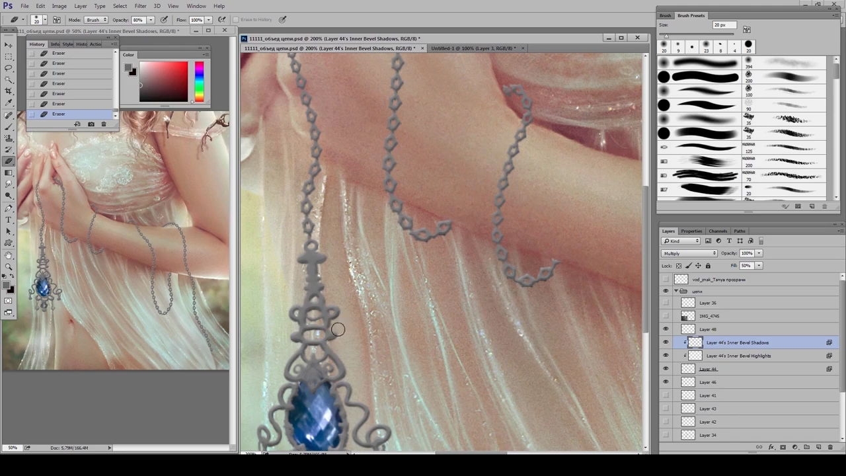Open the Filter menu
This screenshot has height=476, width=846.
click(140, 6)
